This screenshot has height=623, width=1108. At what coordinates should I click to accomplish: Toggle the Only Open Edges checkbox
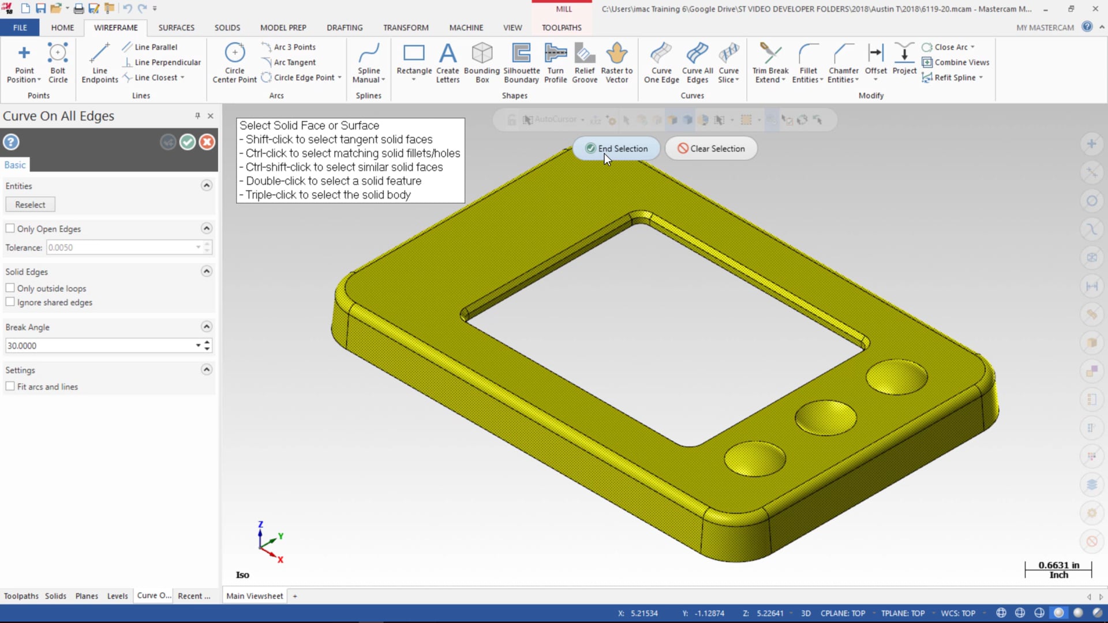click(10, 228)
